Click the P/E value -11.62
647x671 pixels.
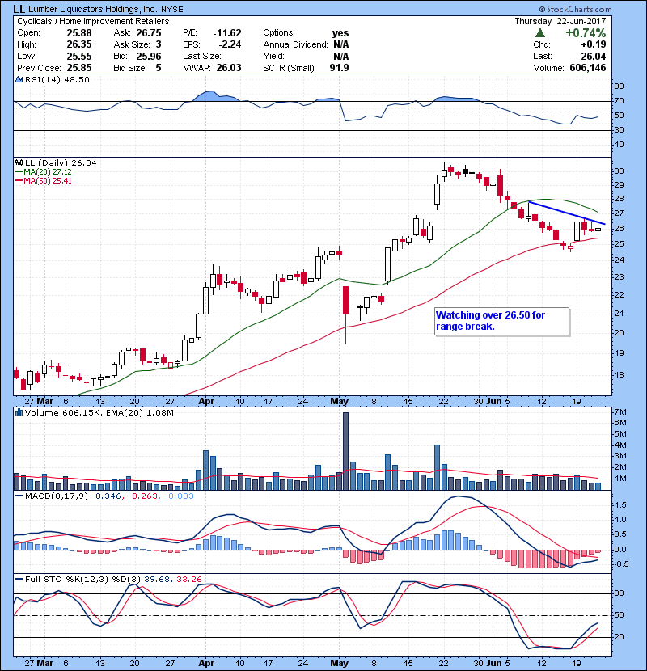tap(227, 33)
